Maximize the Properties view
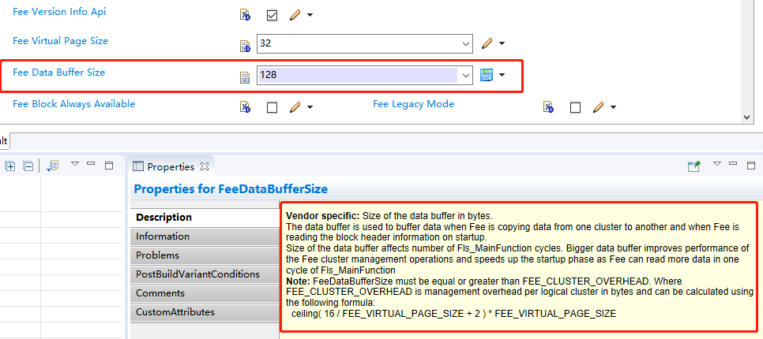Image resolution: width=763 pixels, height=339 pixels. [x=751, y=166]
